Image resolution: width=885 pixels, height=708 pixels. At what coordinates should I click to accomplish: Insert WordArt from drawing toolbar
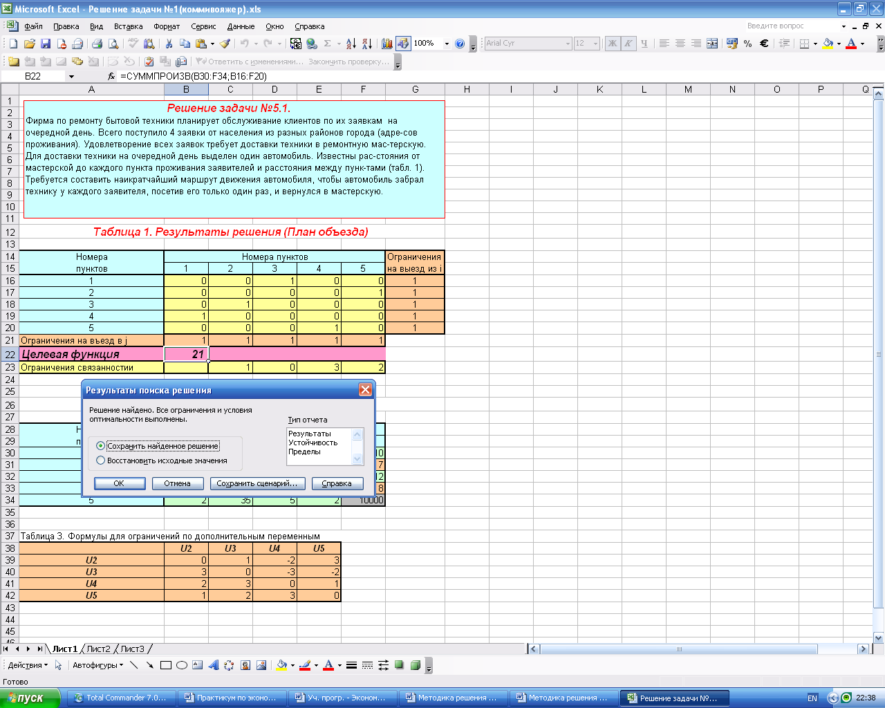[213, 665]
